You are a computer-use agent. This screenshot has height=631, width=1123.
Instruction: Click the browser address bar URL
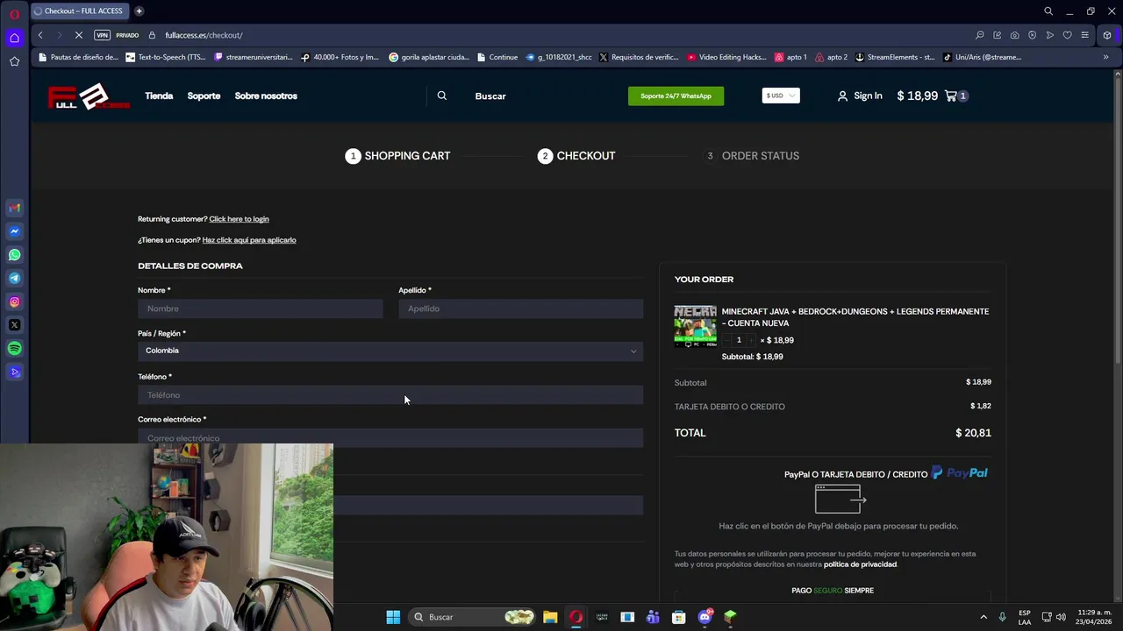coord(204,35)
